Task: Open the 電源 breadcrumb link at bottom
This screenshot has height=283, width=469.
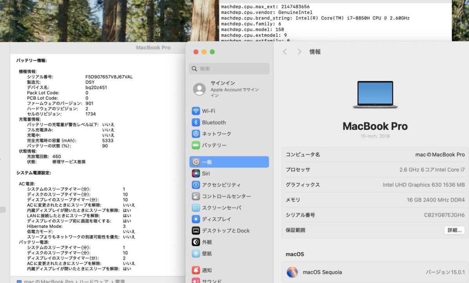Action: click(x=120, y=281)
